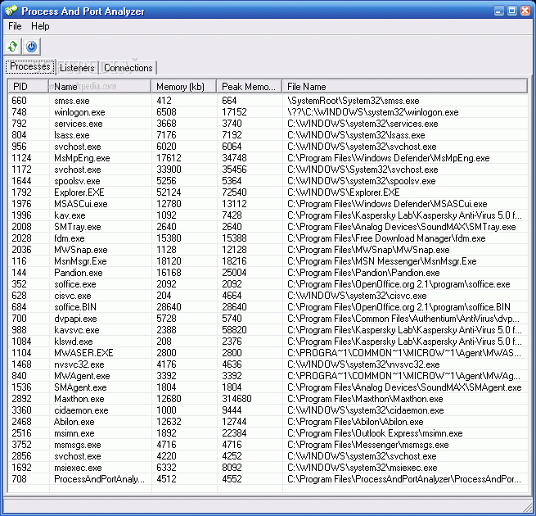Select the MWASER.EXE process name
The image size is (536, 516).
83,353
